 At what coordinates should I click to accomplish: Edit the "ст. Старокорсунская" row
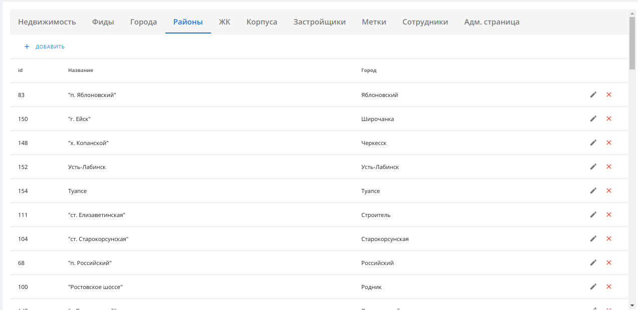click(x=593, y=238)
